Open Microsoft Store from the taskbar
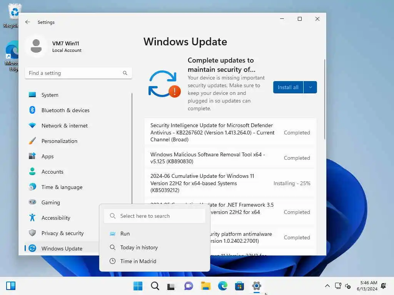Screen dimensions: 394x295 [239, 286]
